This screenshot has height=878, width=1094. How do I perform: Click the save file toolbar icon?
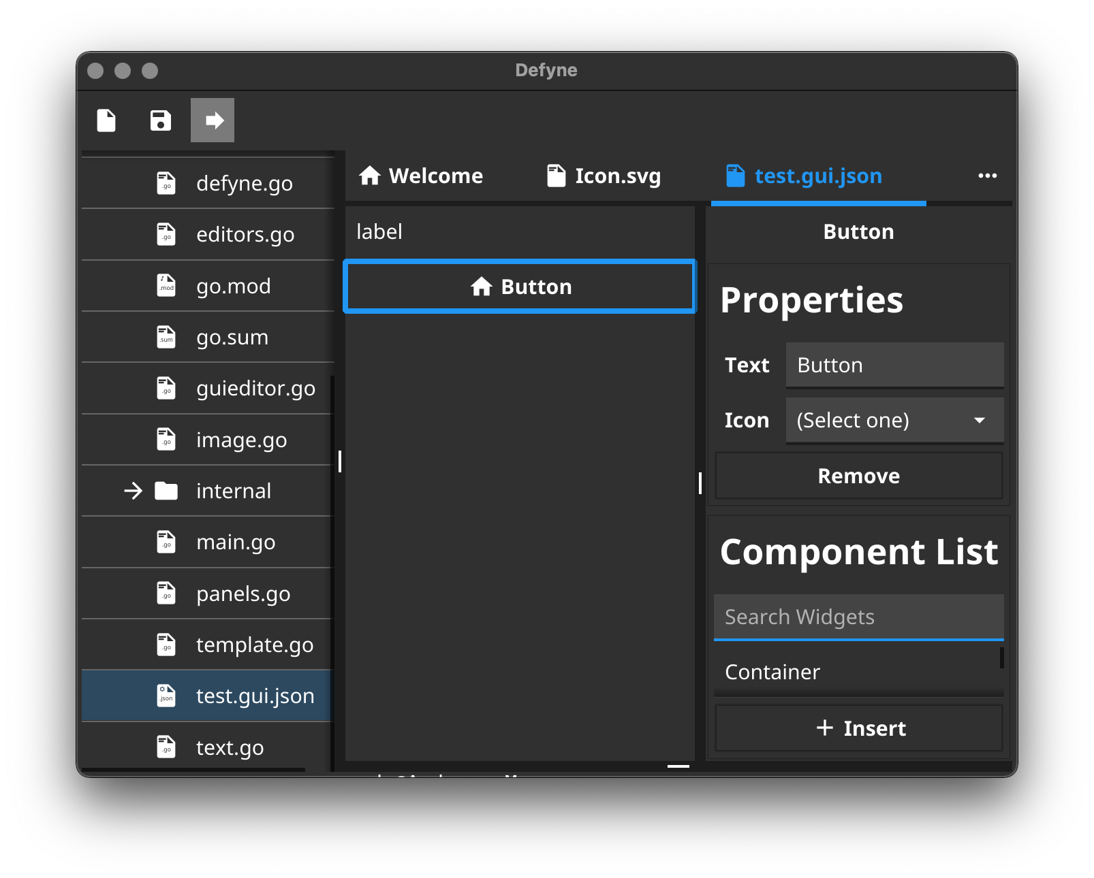[x=161, y=120]
